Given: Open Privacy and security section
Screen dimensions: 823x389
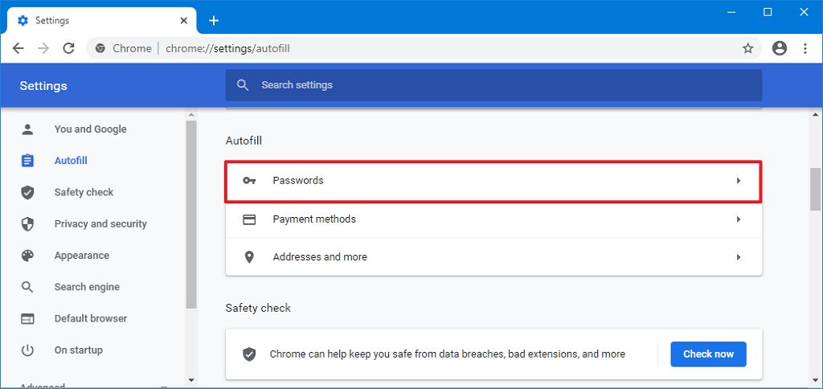Looking at the screenshot, I should click(100, 223).
